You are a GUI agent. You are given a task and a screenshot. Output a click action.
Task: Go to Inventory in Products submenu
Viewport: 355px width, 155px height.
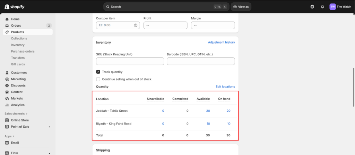[18, 45]
